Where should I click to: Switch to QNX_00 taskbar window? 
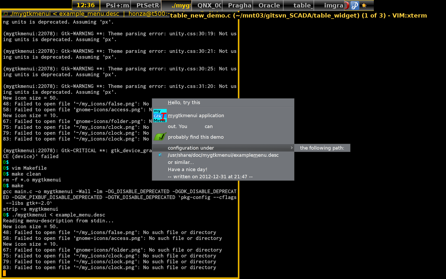[x=207, y=5]
